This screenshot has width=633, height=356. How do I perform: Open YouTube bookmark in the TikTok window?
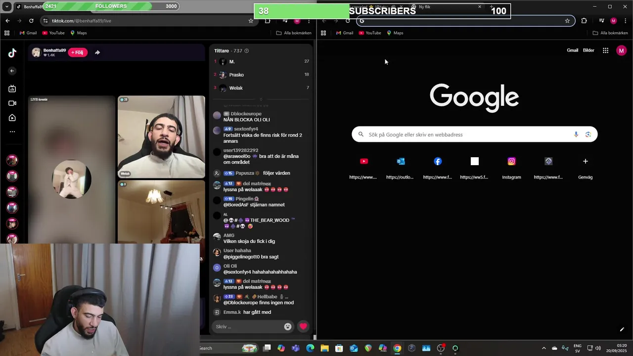[53, 33]
